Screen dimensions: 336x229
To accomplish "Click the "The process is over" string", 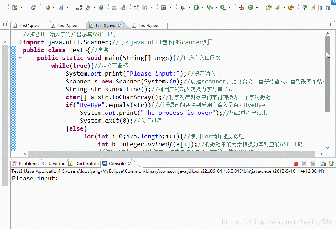I will pyautogui.click(x=178, y=113).
